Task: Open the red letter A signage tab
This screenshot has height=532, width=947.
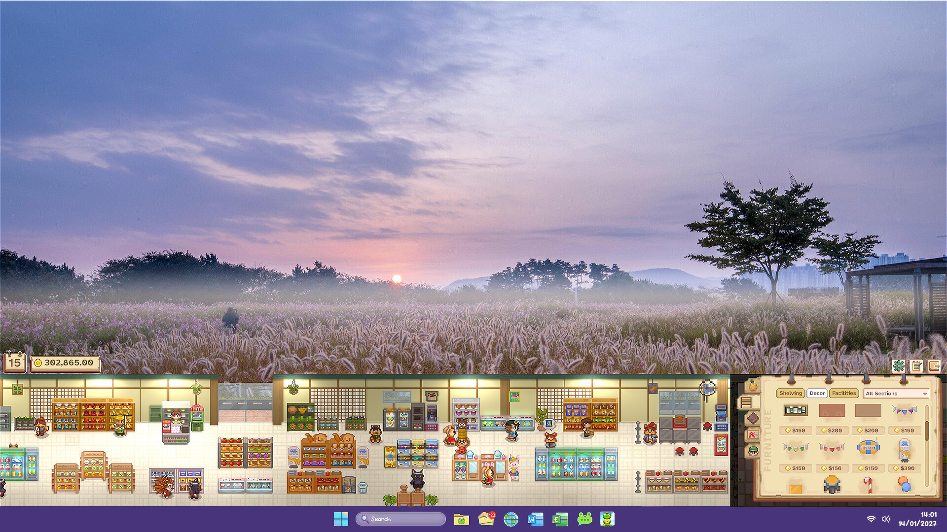Action: click(753, 434)
